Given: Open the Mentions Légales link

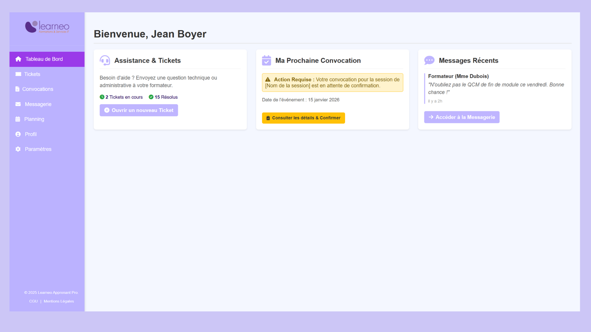Looking at the screenshot, I should coord(59,301).
